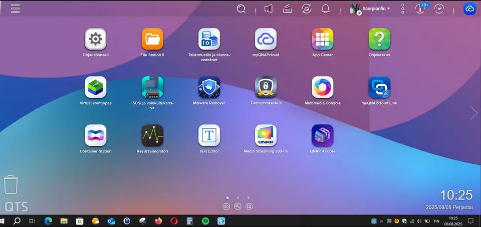The height and width of the screenshot is (227, 481).
Task: Open system info icon with 10+ badge
Action: pyautogui.click(x=420, y=9)
